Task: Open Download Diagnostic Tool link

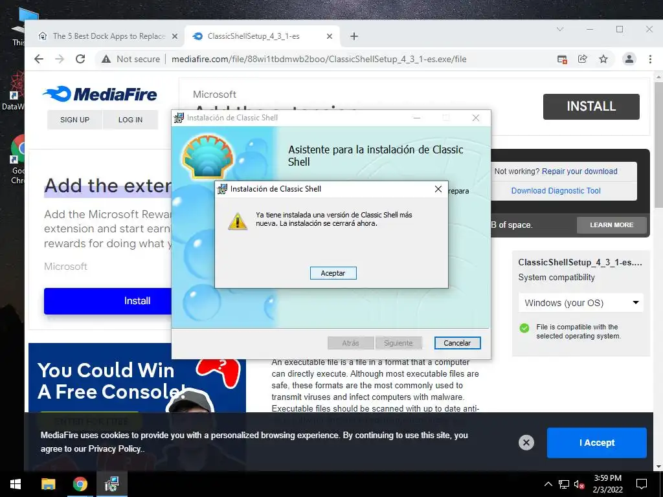Action: [x=556, y=191]
